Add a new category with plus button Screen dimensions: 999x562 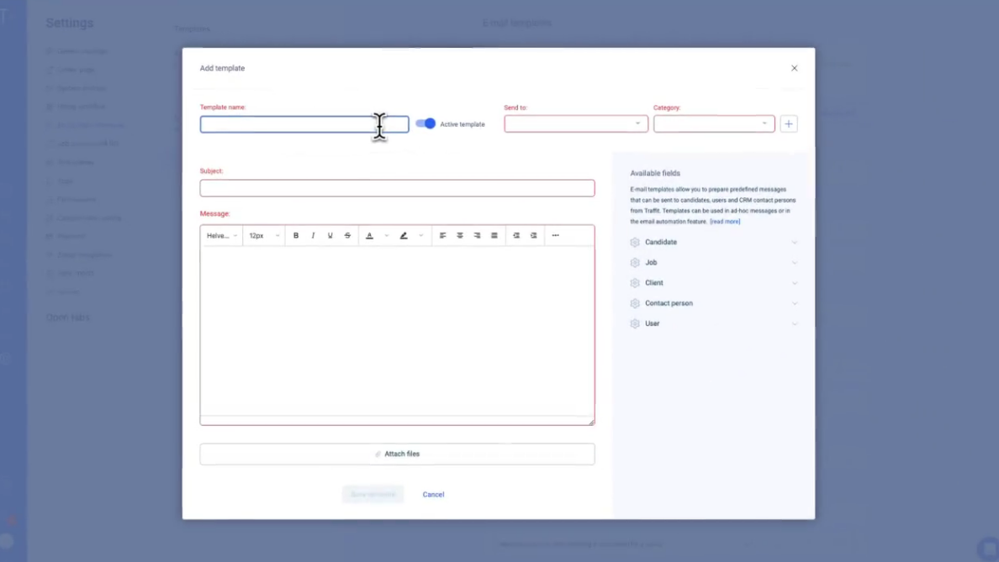[x=789, y=124]
